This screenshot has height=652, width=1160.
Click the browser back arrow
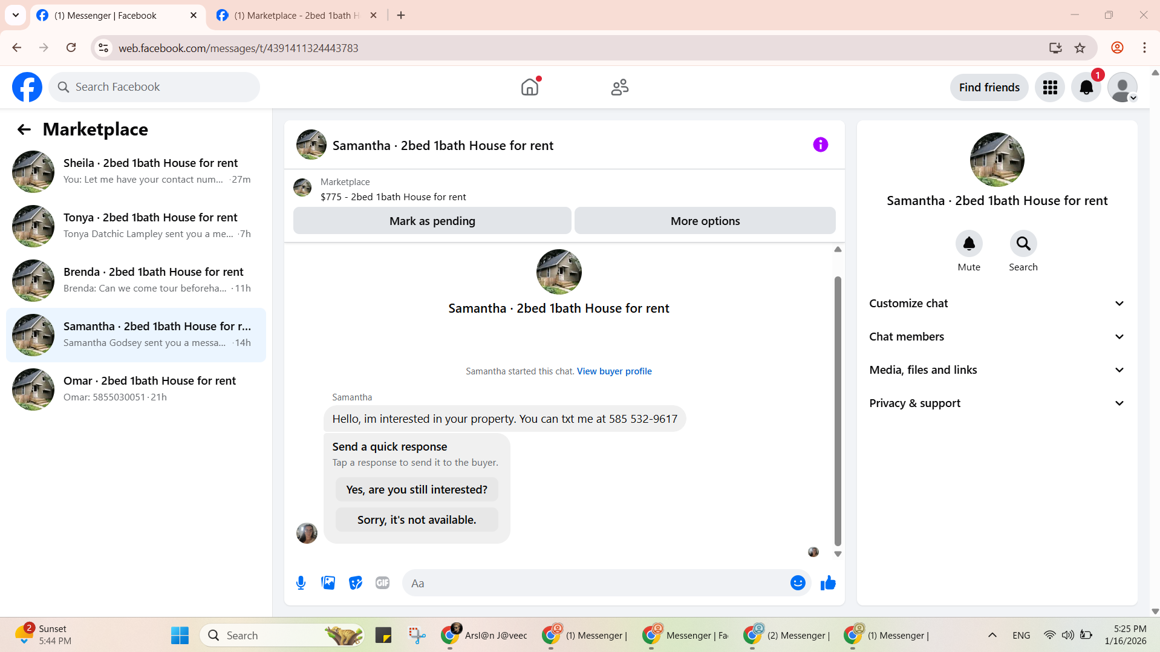pyautogui.click(x=16, y=48)
